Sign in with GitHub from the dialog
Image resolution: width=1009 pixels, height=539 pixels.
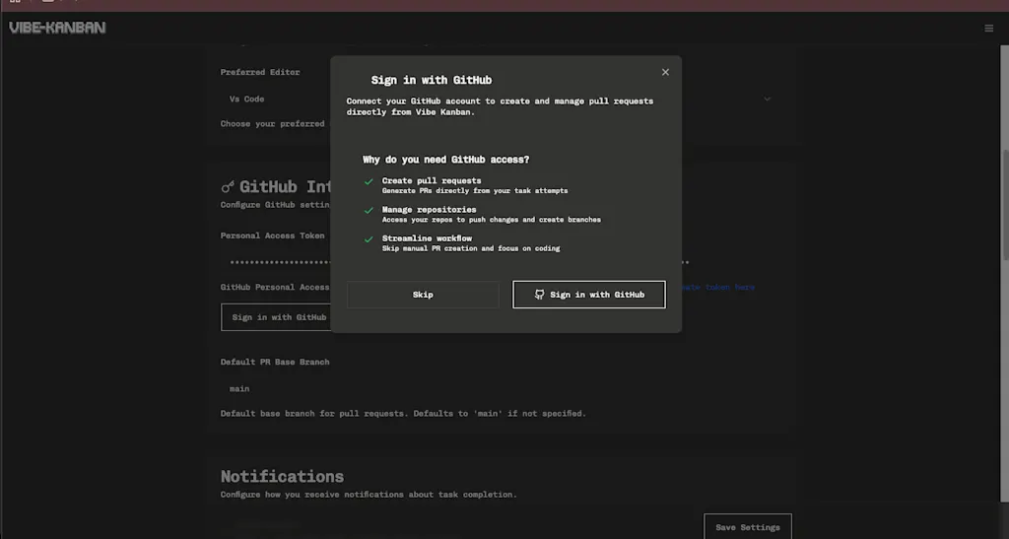click(589, 295)
